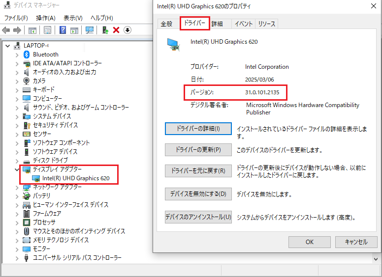Confirm with the OK button

[310, 242]
